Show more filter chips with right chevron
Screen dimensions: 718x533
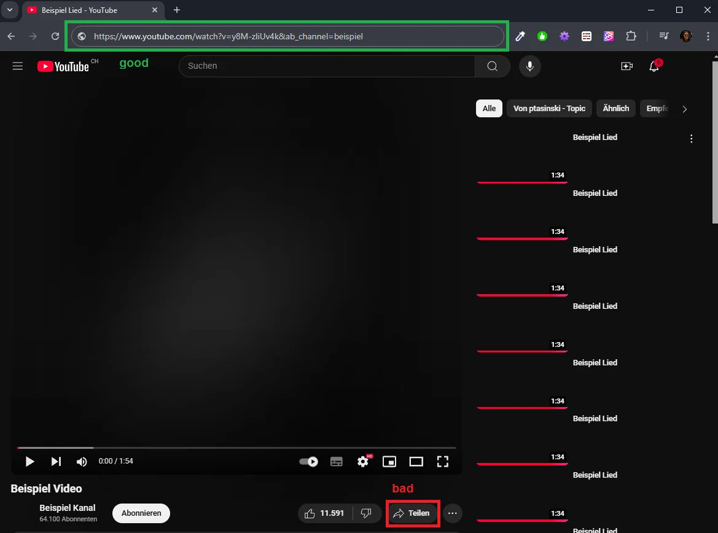coord(685,109)
